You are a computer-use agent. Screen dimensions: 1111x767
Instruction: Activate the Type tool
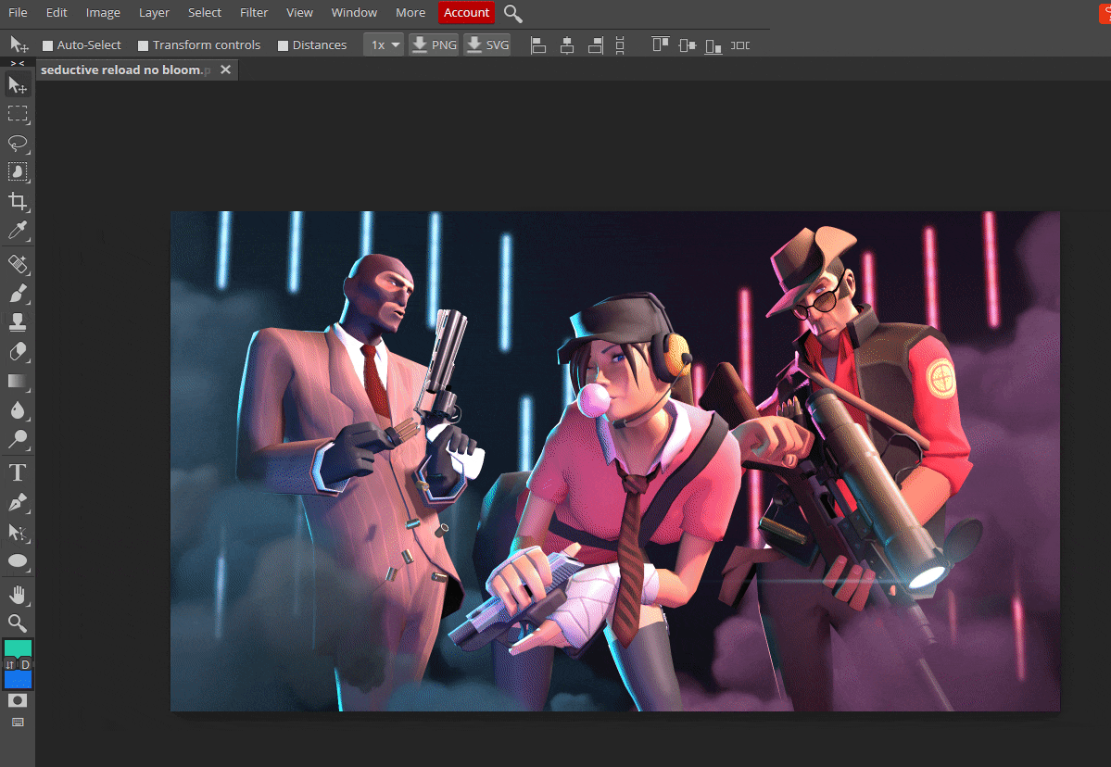coord(18,473)
